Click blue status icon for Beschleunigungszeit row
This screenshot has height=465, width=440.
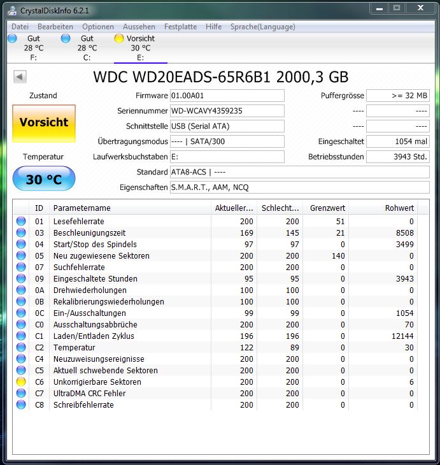(x=21, y=232)
